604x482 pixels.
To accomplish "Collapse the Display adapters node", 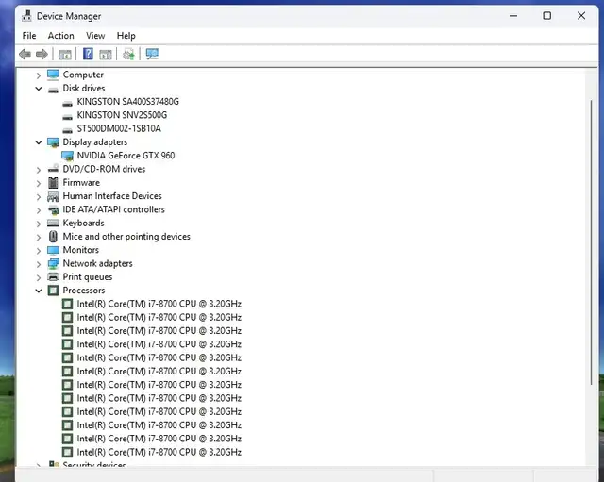I will 39,142.
